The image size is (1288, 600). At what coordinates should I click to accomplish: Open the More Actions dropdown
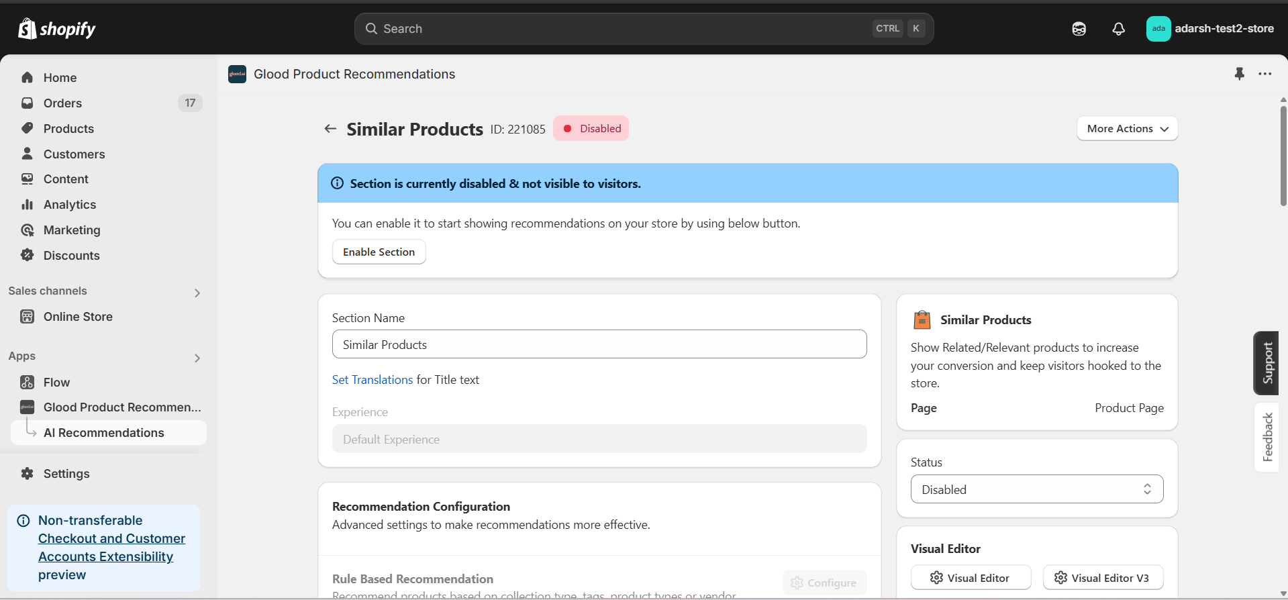tap(1127, 129)
